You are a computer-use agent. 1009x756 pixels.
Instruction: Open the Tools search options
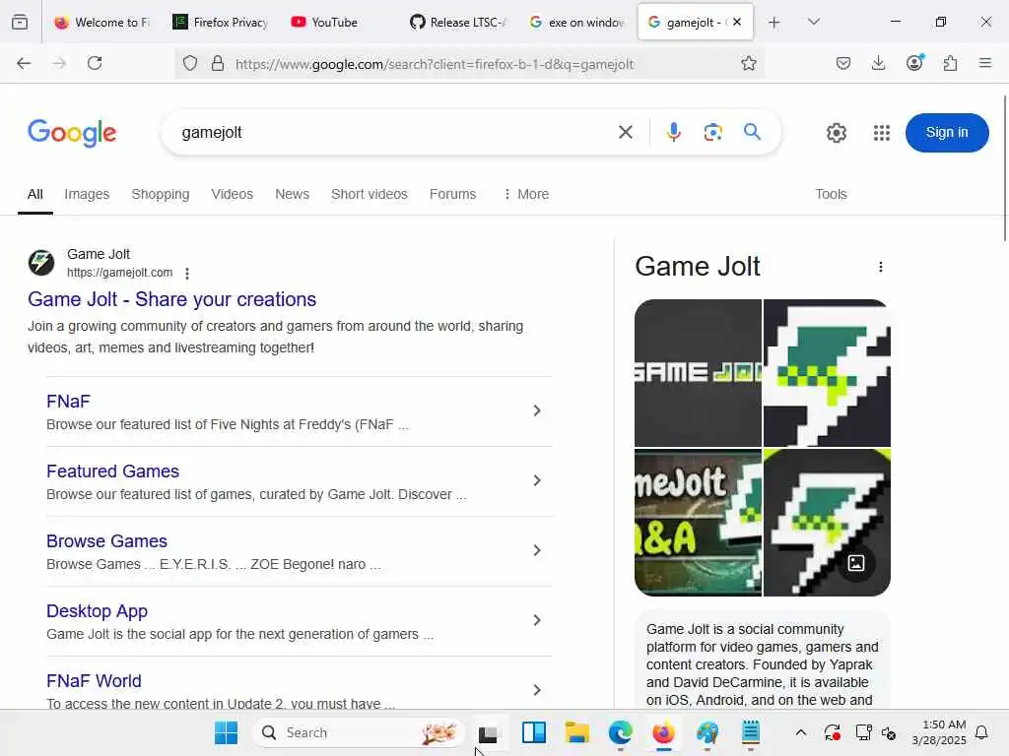[x=831, y=194]
